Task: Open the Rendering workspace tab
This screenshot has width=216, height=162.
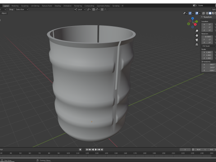Action: click(x=78, y=6)
